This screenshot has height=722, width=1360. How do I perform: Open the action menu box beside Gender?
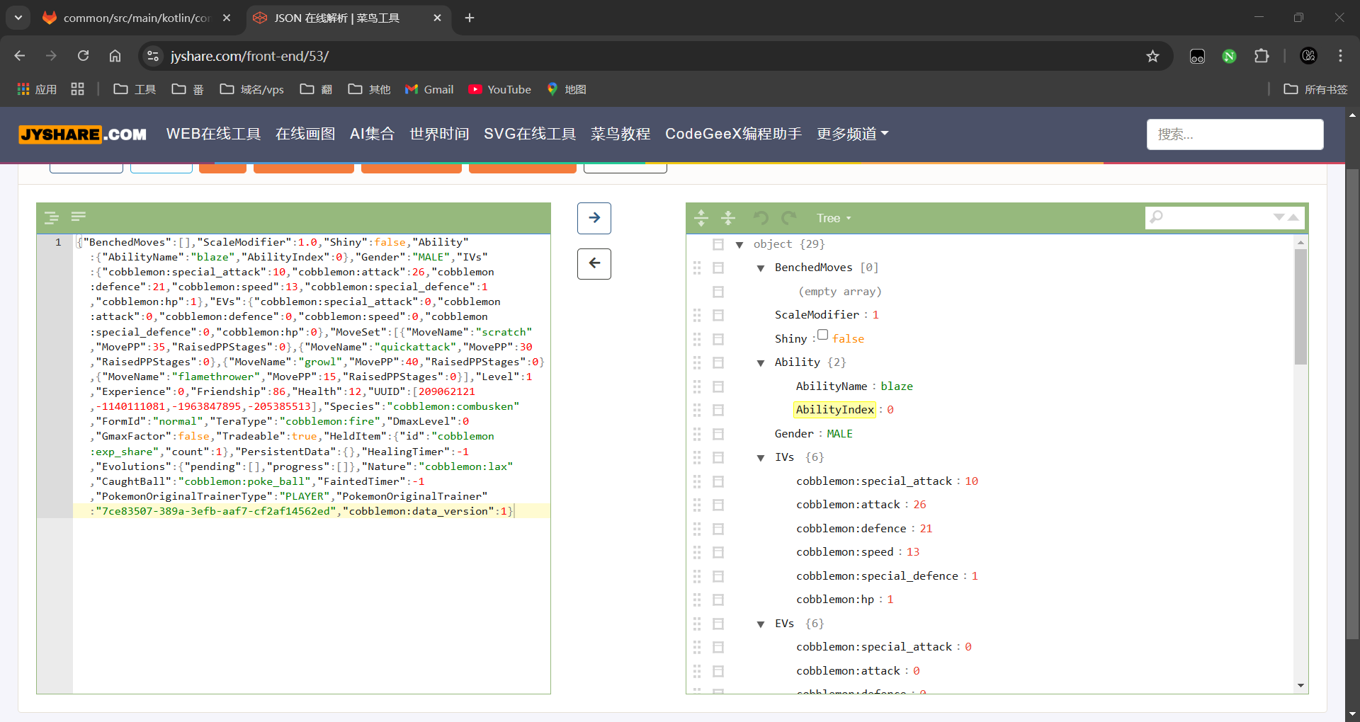coord(718,434)
